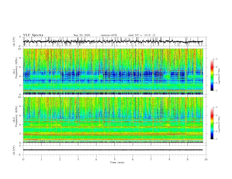Click the 0 minute tick on time axis
This screenshot has height=179, width=232.
[x=23, y=159]
